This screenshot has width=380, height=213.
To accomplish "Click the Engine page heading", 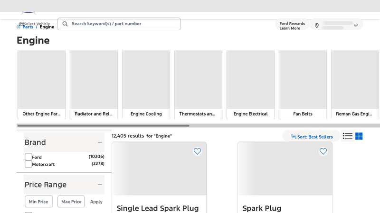I will [x=33, y=40].
